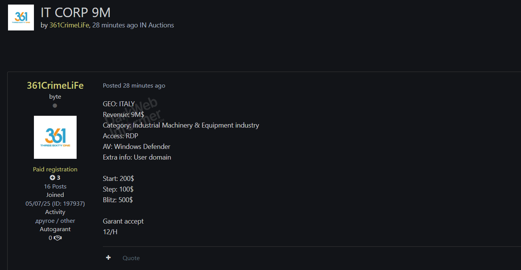Viewport: 521px width, 270px height.
Task: View the poster's 16 Posts
Action: [55, 186]
